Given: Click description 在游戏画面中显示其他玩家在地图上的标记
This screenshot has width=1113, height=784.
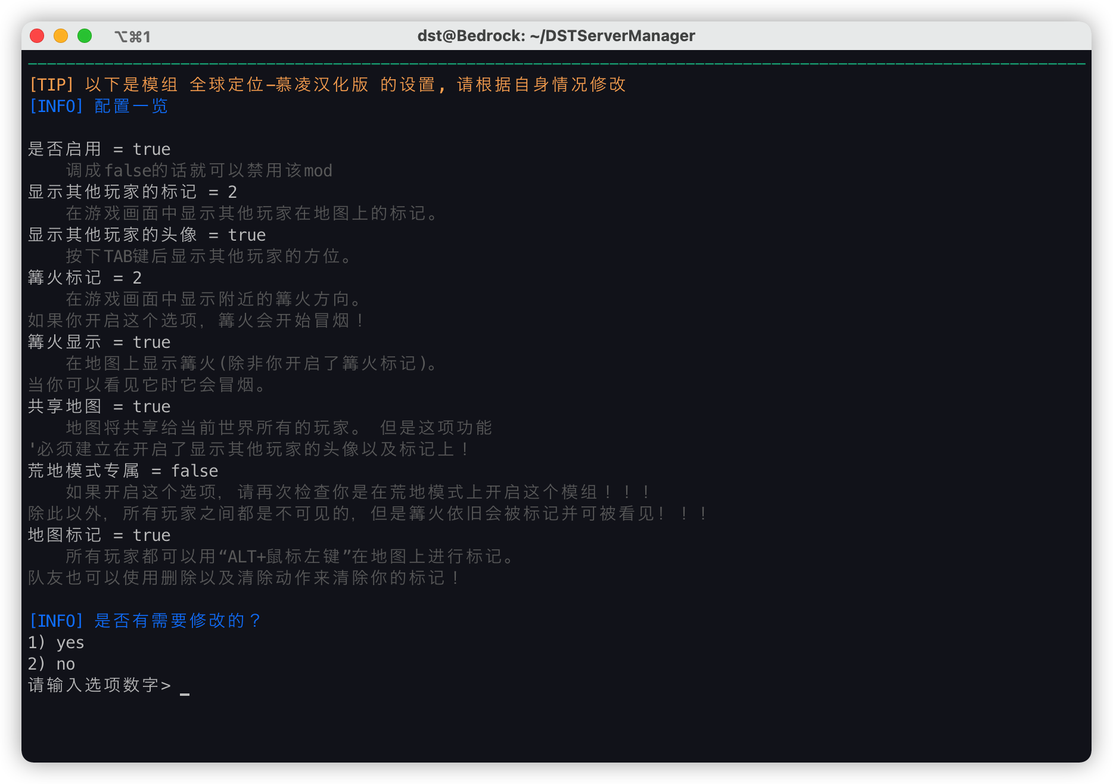Looking at the screenshot, I should 252,213.
